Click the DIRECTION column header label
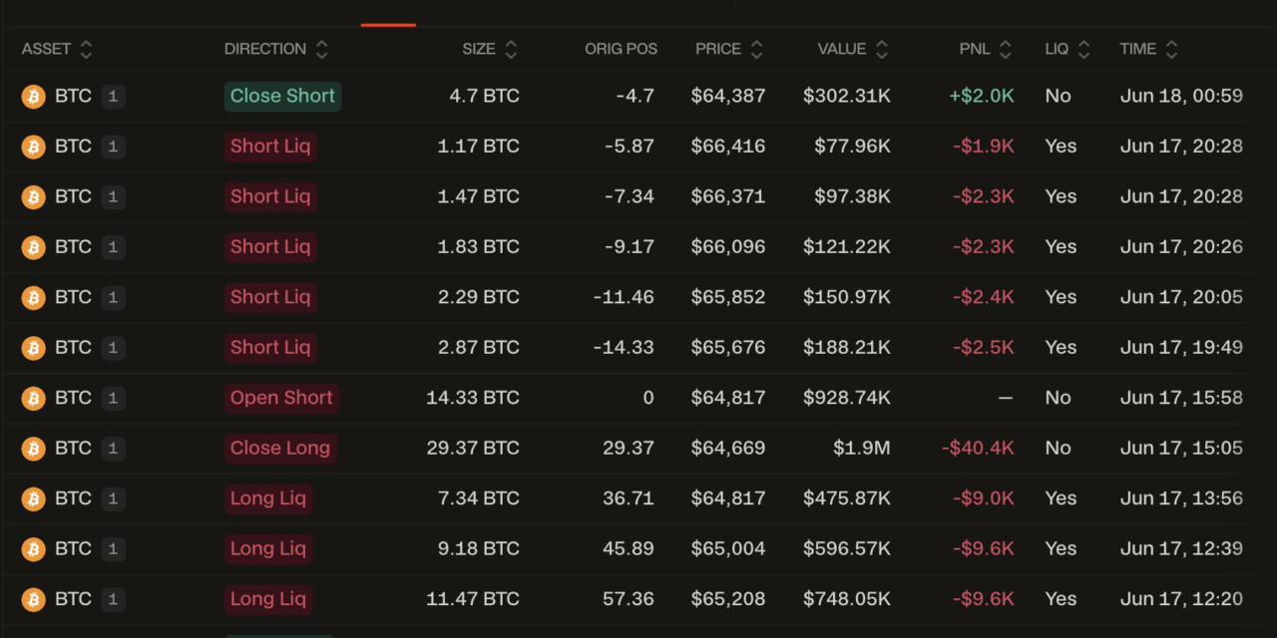1277x638 pixels. [265, 49]
